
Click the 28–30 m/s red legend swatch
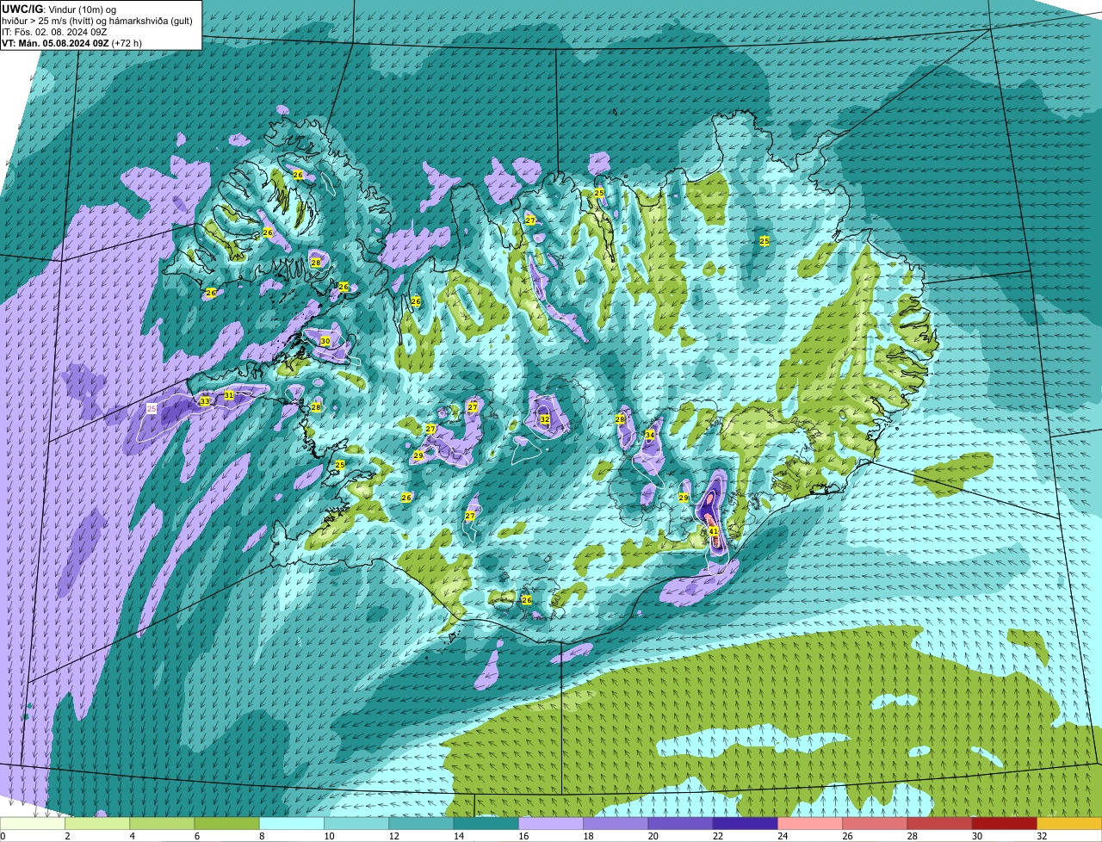[939, 824]
